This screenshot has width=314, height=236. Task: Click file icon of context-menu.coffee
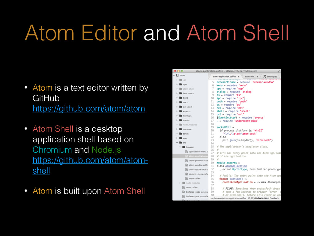coord(186,174)
